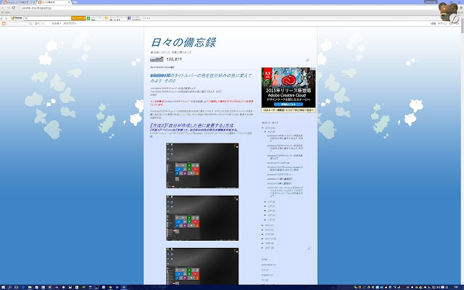This screenshot has height=290, width=464.
Task: Expand the 2012 archive year
Action: (x=262, y=234)
